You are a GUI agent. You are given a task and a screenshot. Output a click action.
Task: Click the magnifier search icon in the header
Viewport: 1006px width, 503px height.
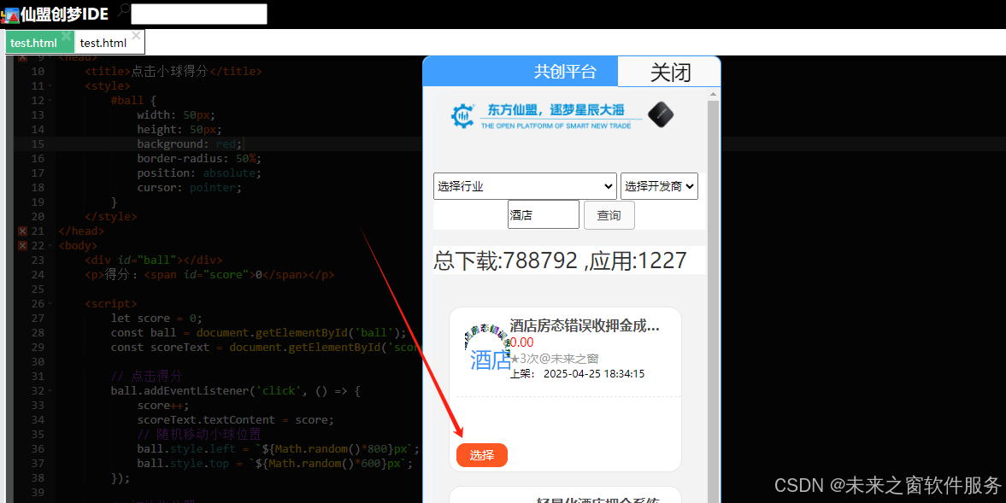123,9
